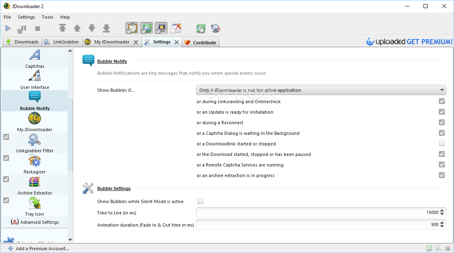Toggle 'during a Reconnect' checkbox
The width and height of the screenshot is (454, 253).
coord(441,122)
